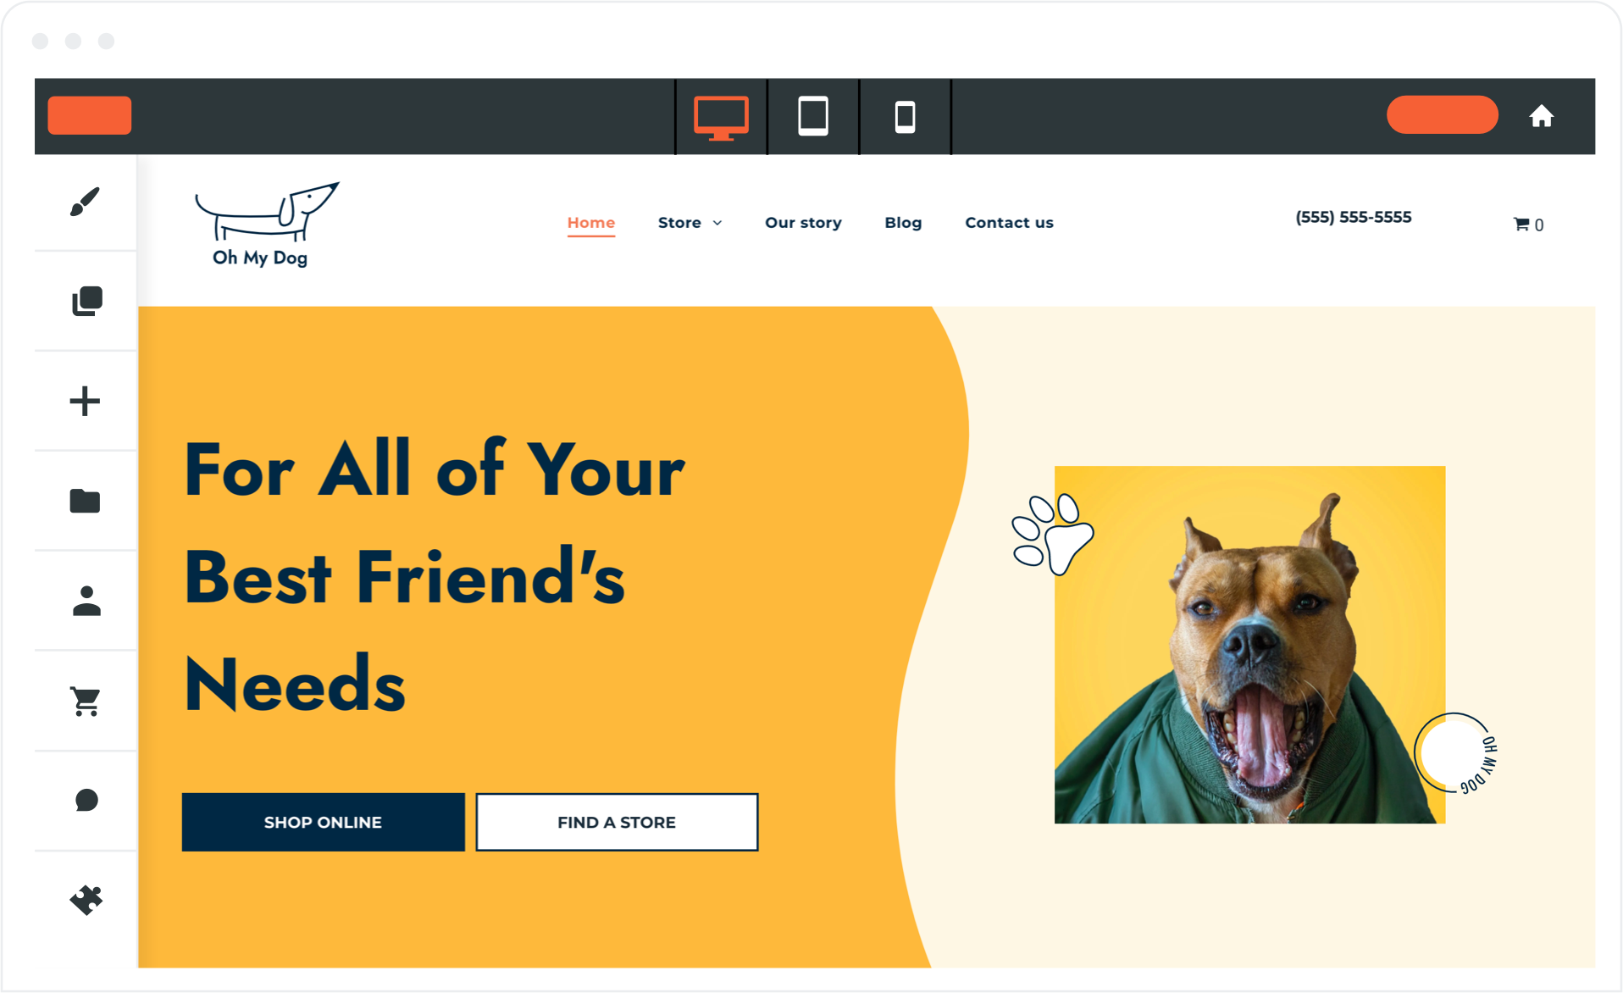
Task: Open the personalize person icon
Action: pos(86,601)
